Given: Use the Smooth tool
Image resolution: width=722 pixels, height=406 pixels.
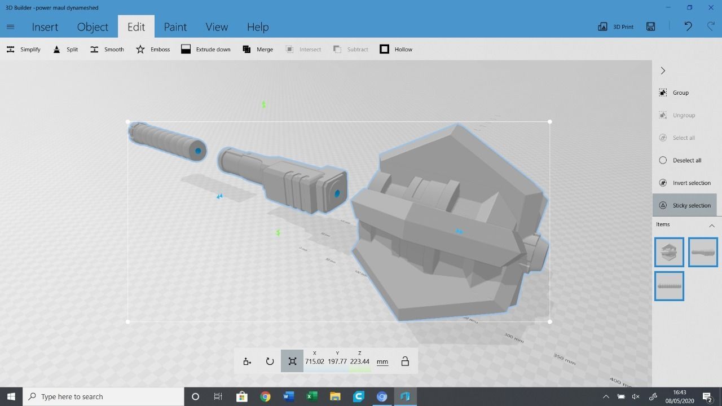Looking at the screenshot, I should 107,50.
